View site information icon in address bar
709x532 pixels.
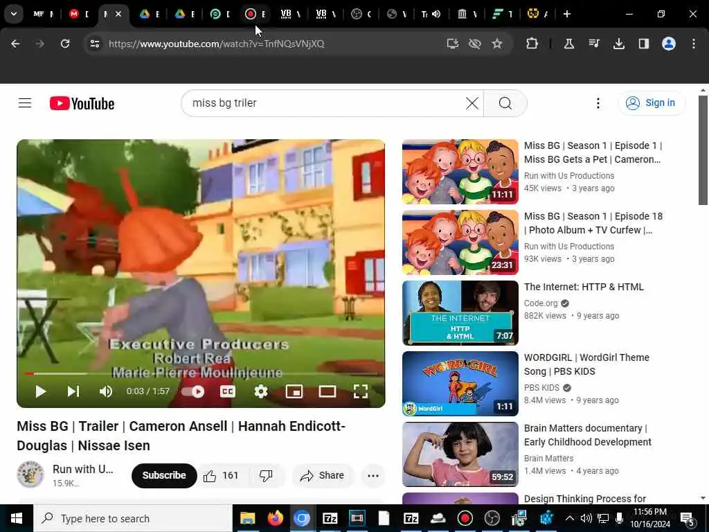[x=94, y=44]
